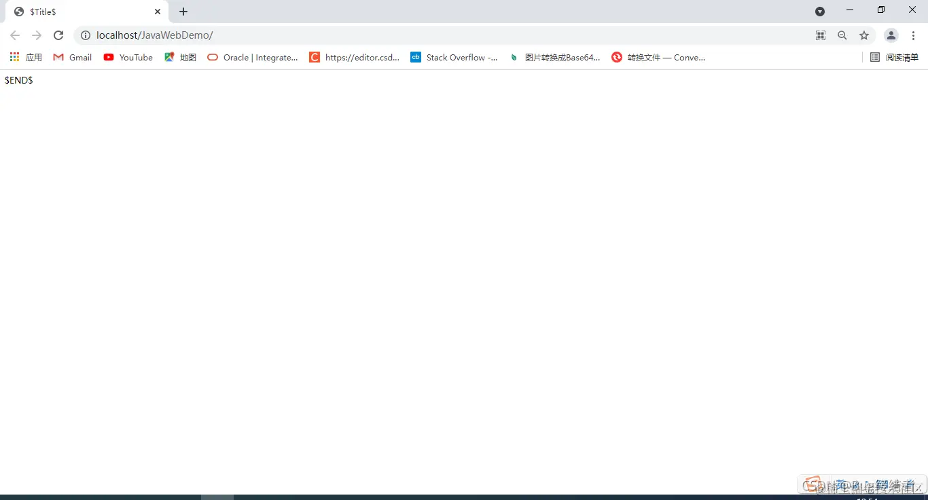Open the maps bookmark
This screenshot has height=500, width=928.
click(x=180, y=58)
